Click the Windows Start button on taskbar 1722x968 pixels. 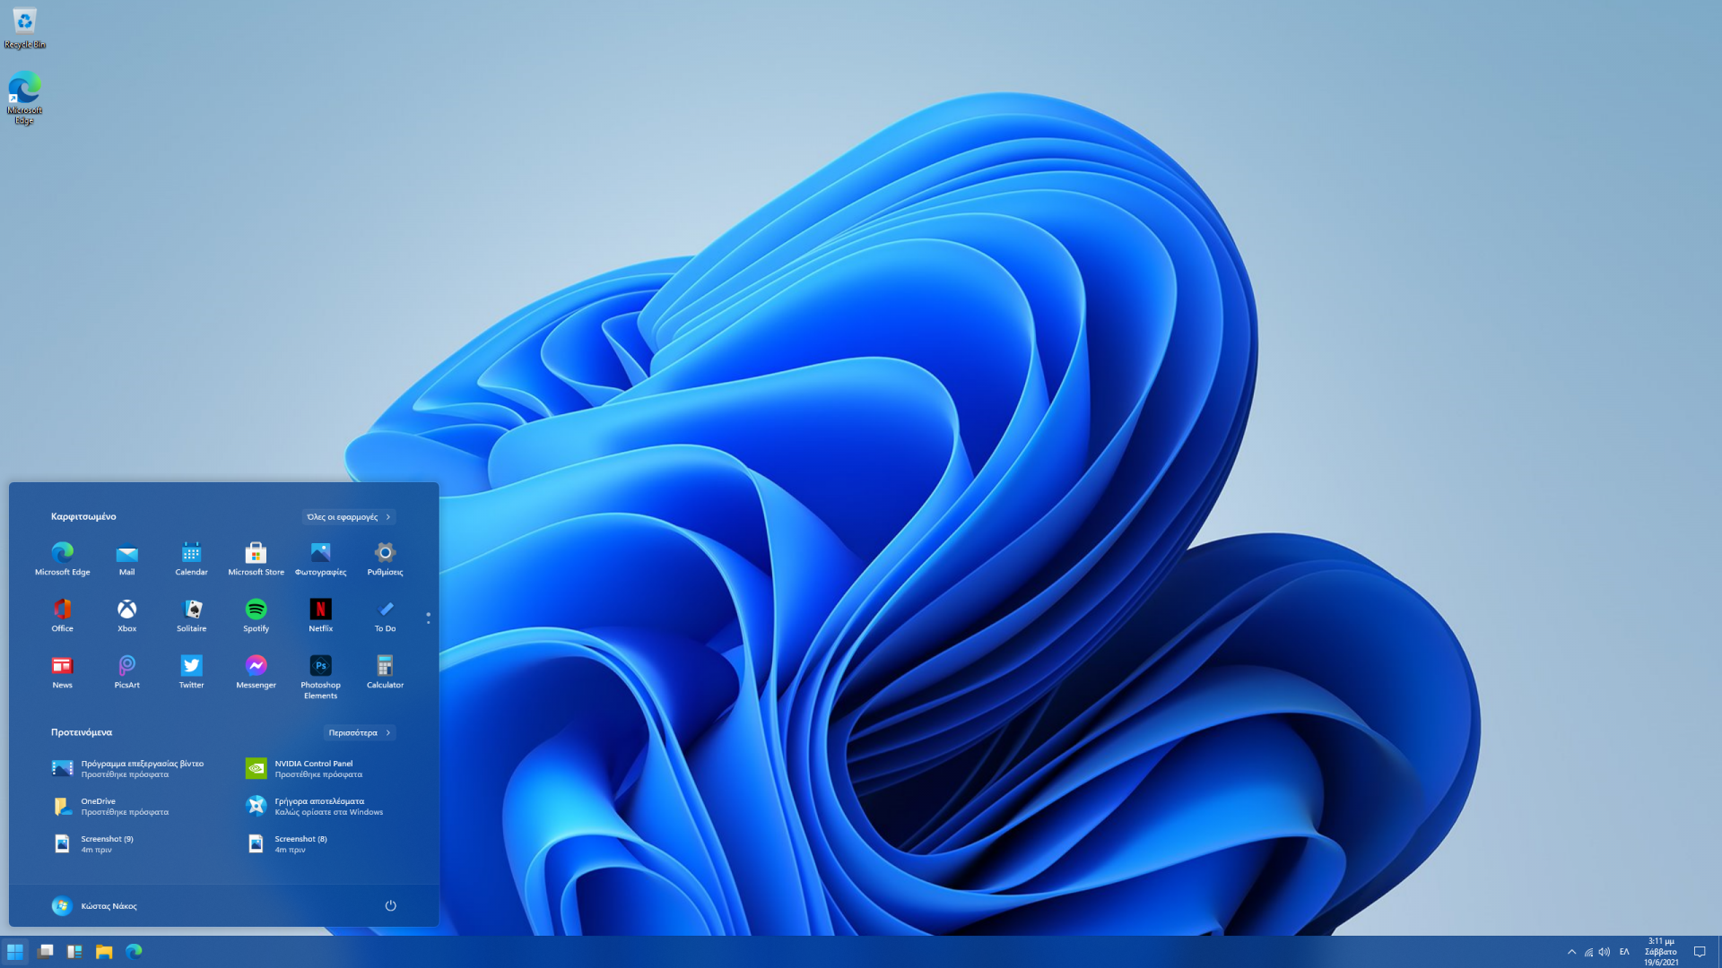[15, 952]
